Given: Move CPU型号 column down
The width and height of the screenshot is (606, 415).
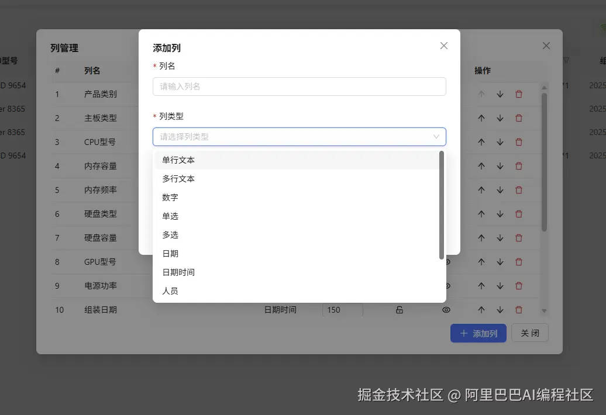Looking at the screenshot, I should pyautogui.click(x=500, y=142).
